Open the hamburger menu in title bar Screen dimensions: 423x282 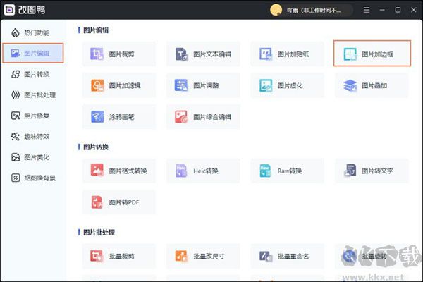367,10
